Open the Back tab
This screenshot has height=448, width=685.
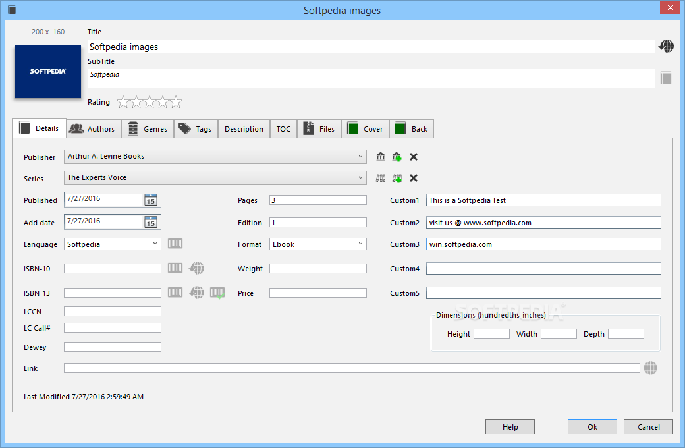pyautogui.click(x=412, y=129)
